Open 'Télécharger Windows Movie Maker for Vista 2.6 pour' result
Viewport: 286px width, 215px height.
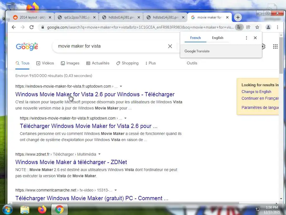89,126
